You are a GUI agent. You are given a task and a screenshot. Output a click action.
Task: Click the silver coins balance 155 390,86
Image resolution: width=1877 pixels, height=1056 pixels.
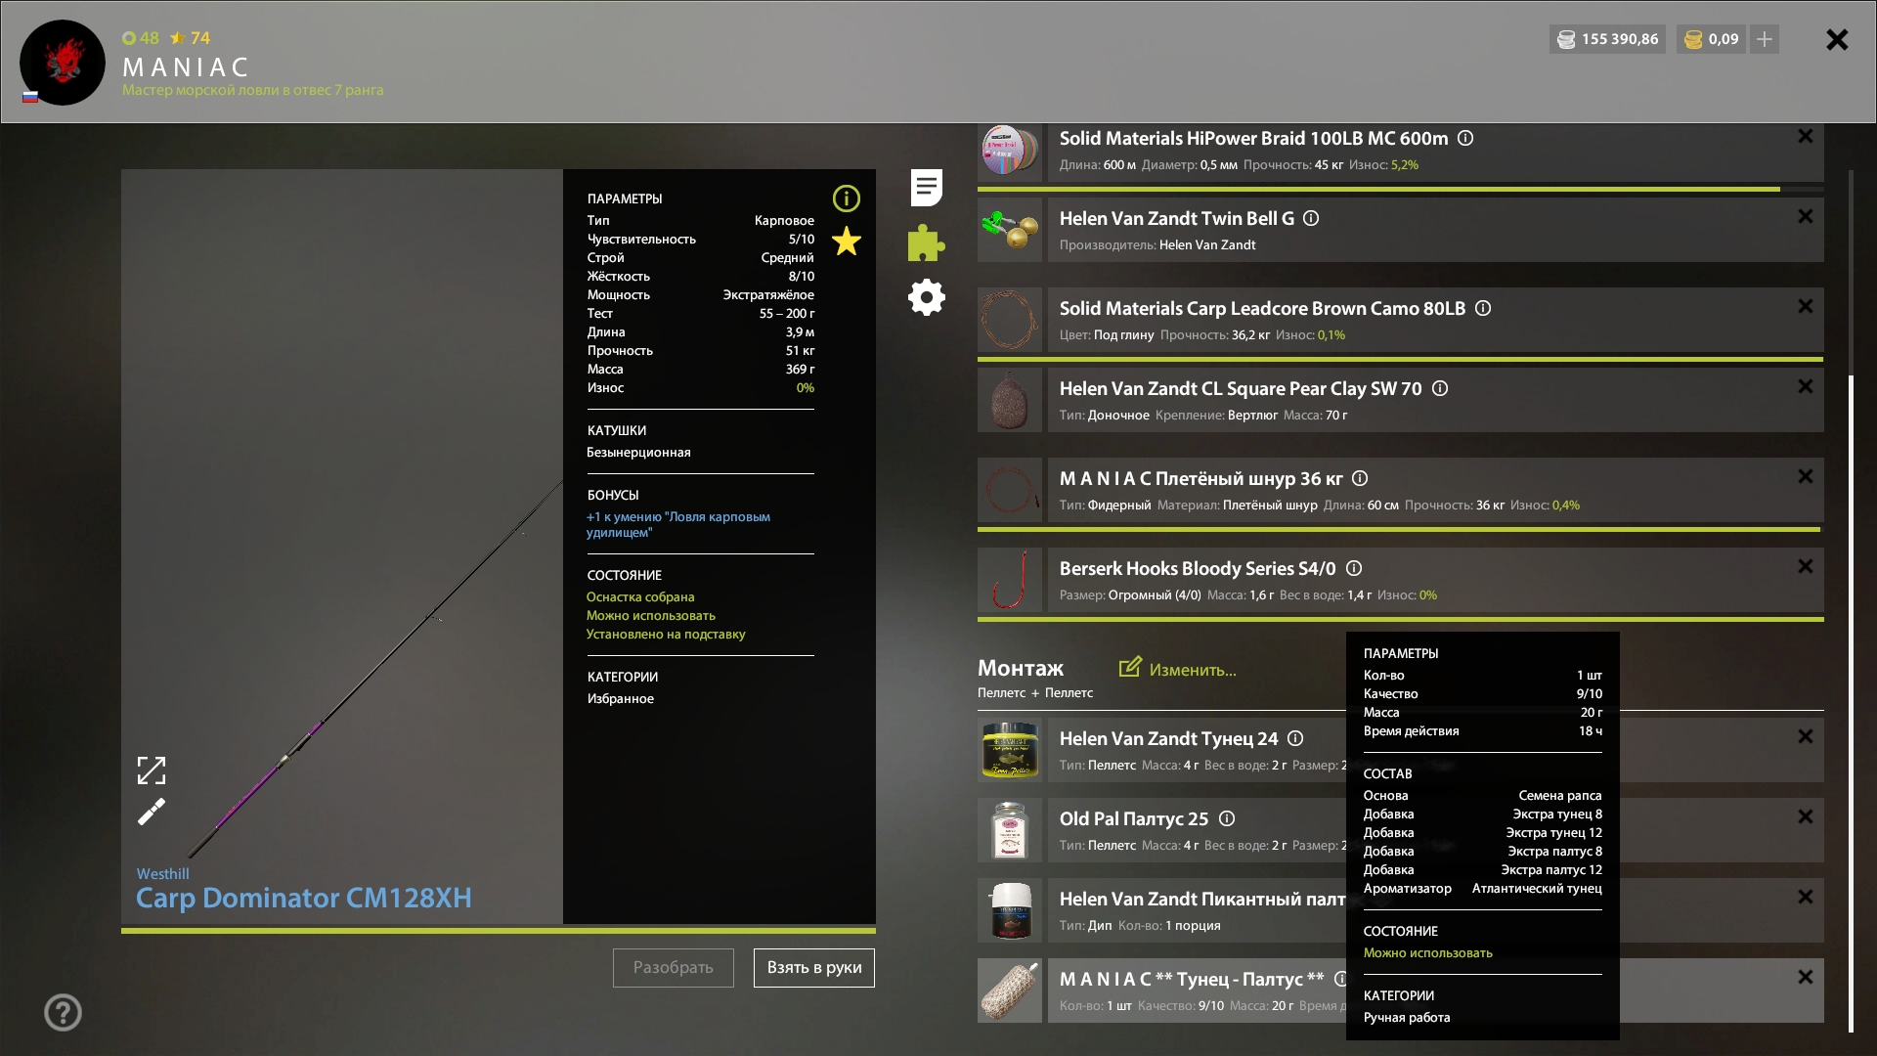1608,39
